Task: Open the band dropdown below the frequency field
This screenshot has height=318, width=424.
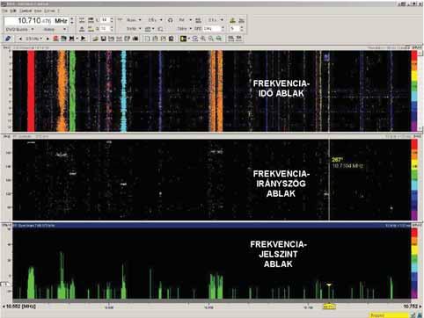Action: (x=19, y=29)
